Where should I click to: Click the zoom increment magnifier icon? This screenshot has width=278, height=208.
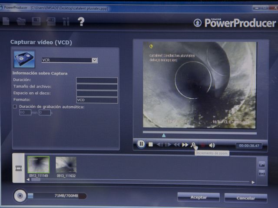(x=193, y=145)
